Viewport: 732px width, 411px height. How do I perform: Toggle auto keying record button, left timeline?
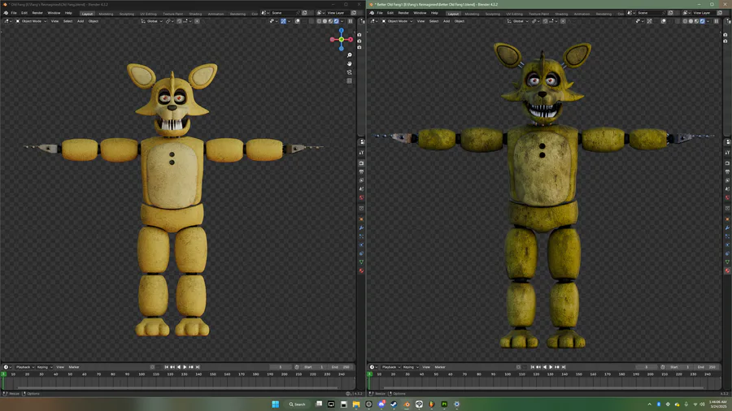tap(152, 367)
